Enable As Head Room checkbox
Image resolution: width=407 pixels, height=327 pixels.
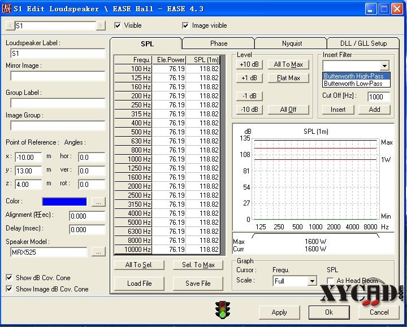click(330, 281)
